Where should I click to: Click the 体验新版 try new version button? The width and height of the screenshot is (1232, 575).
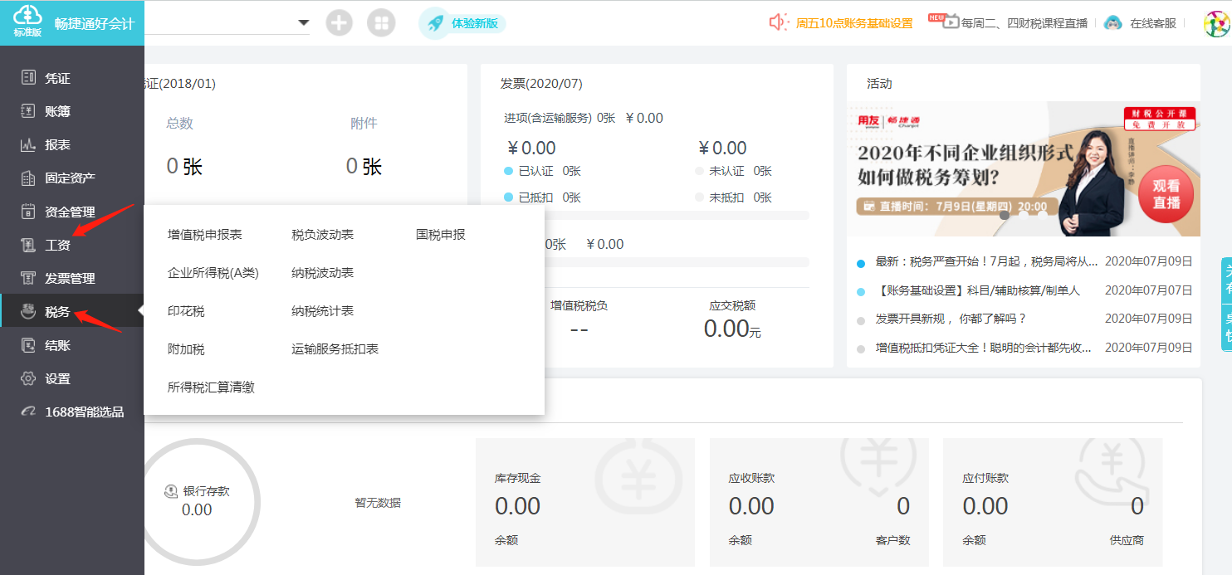[463, 23]
